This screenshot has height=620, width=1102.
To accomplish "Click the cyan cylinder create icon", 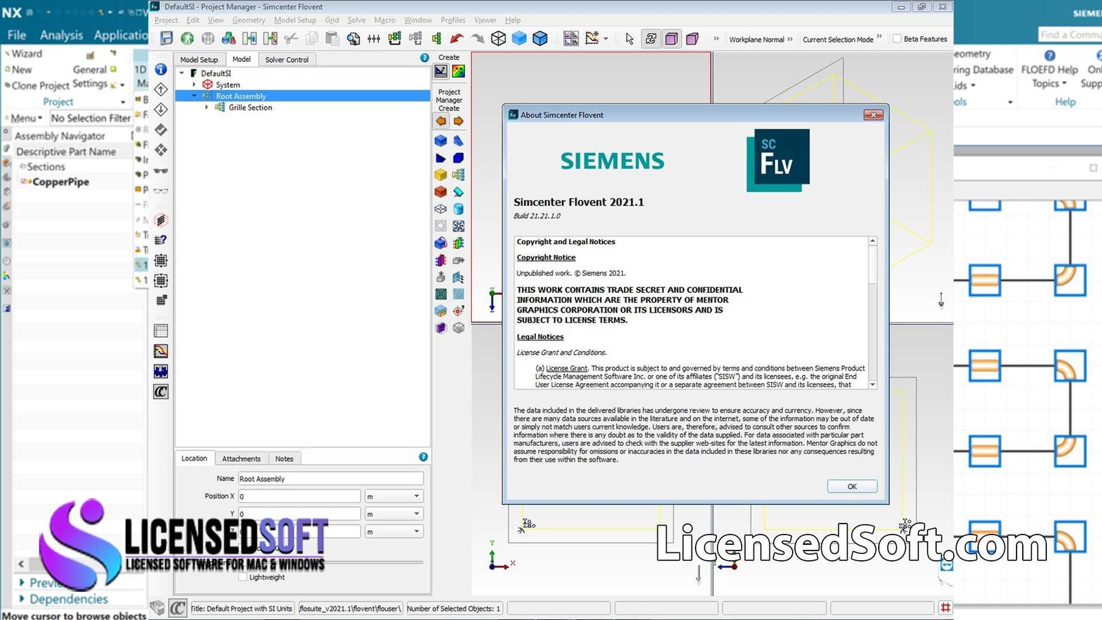I will [458, 209].
